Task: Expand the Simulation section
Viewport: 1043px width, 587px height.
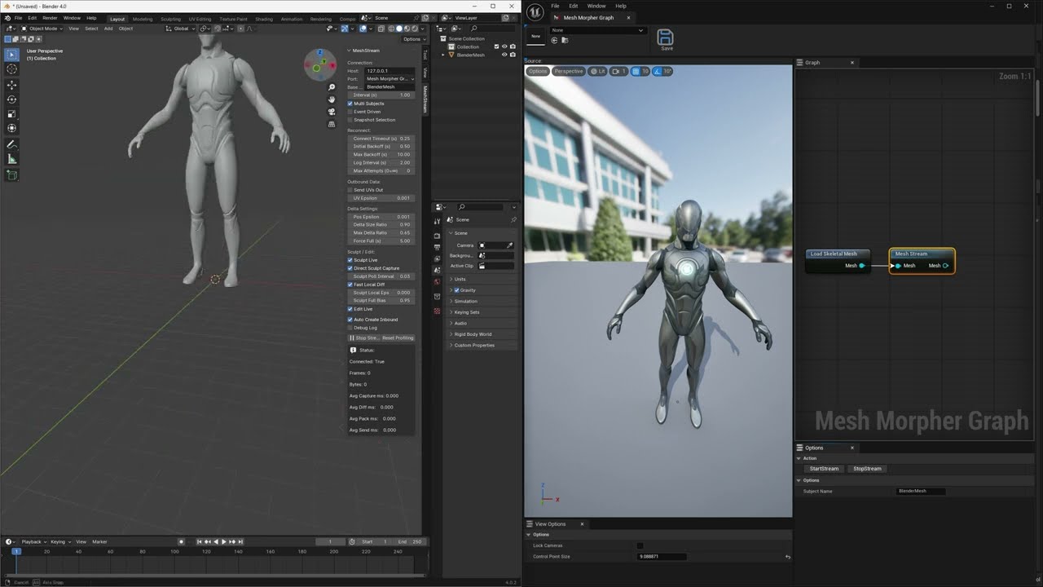Action: pyautogui.click(x=482, y=301)
